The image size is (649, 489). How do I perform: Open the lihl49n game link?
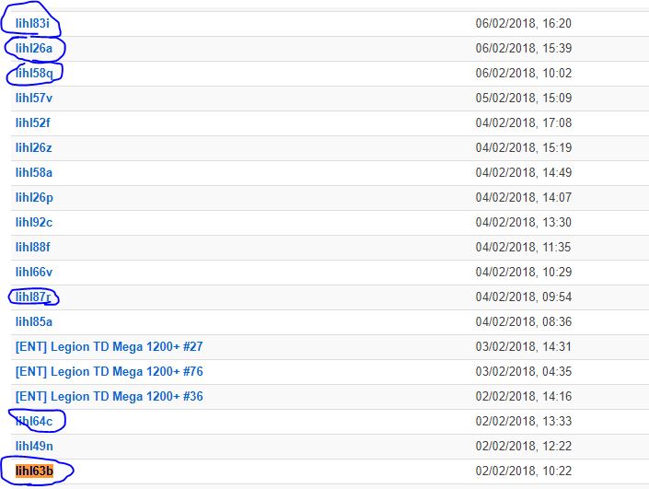tap(34, 446)
